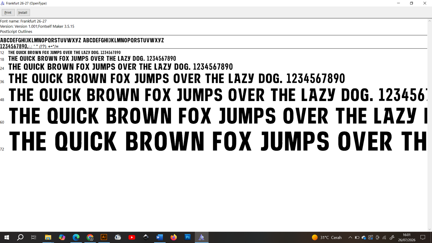Click the size 48 sample sentence
The image size is (432, 243).
218,95
